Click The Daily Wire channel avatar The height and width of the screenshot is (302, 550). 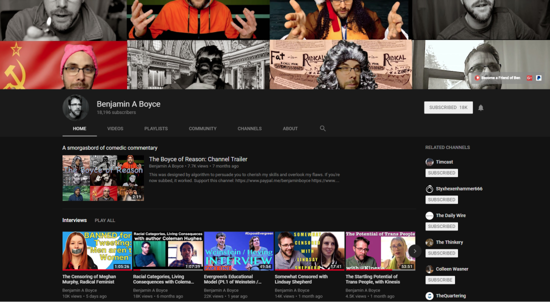[x=429, y=215]
